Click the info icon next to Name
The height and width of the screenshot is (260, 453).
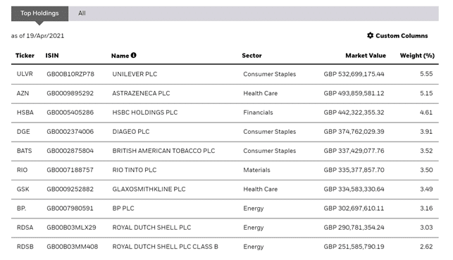point(133,55)
